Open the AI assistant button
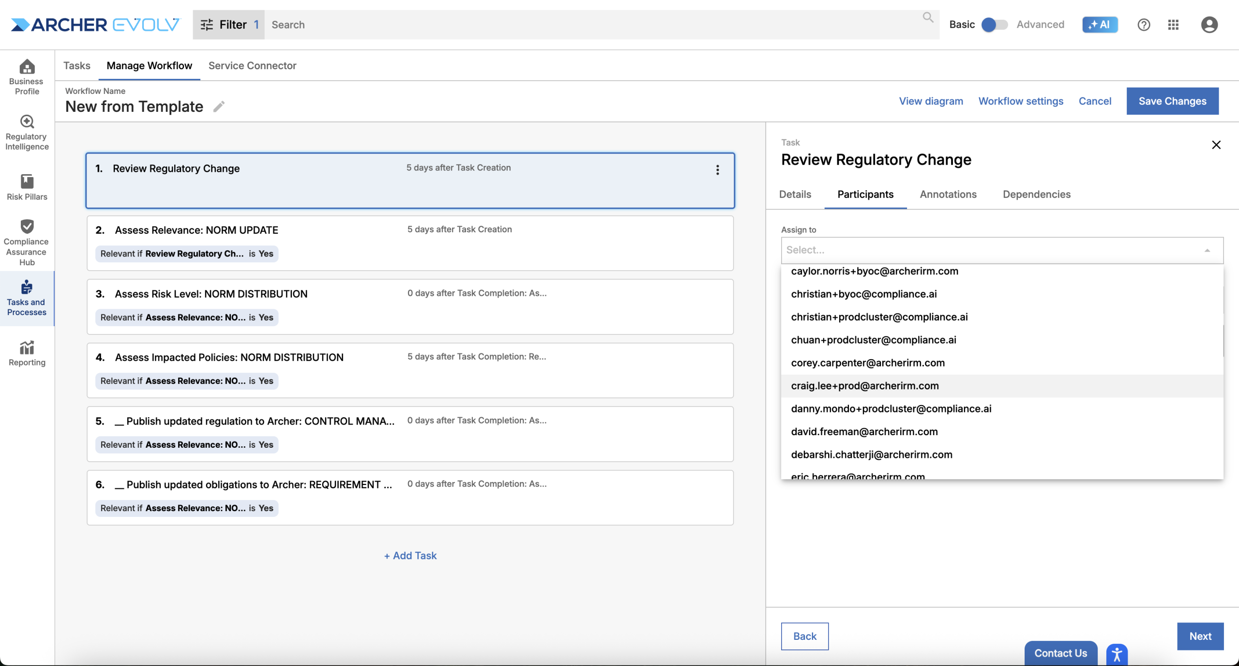Image resolution: width=1239 pixels, height=666 pixels. [1100, 25]
